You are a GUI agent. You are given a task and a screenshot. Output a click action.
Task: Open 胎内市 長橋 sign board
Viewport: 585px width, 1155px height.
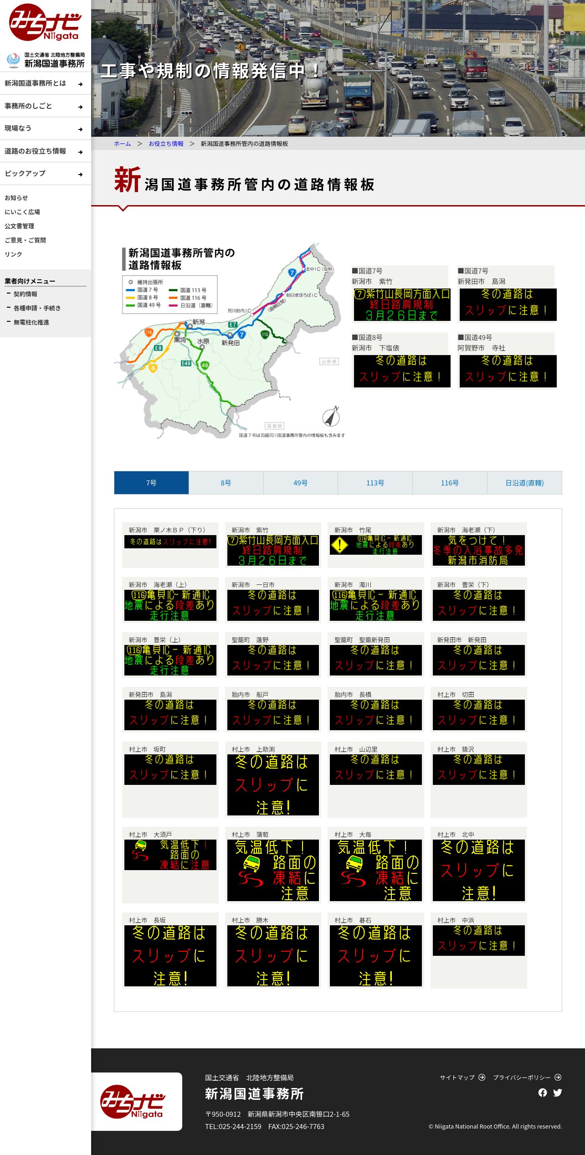[x=376, y=715]
